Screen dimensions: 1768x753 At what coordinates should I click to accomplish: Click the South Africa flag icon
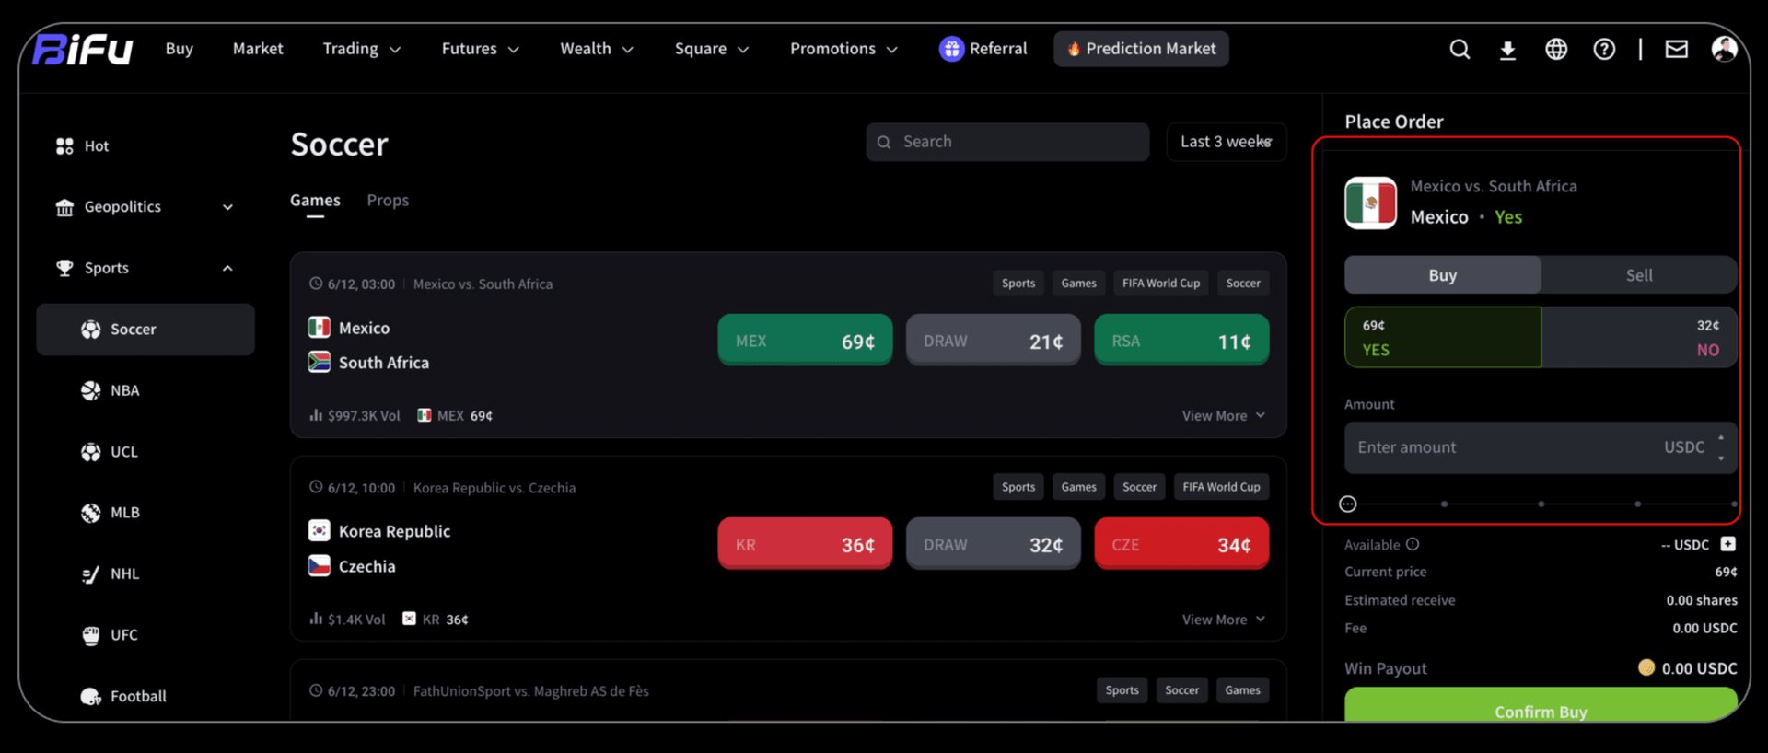click(320, 362)
